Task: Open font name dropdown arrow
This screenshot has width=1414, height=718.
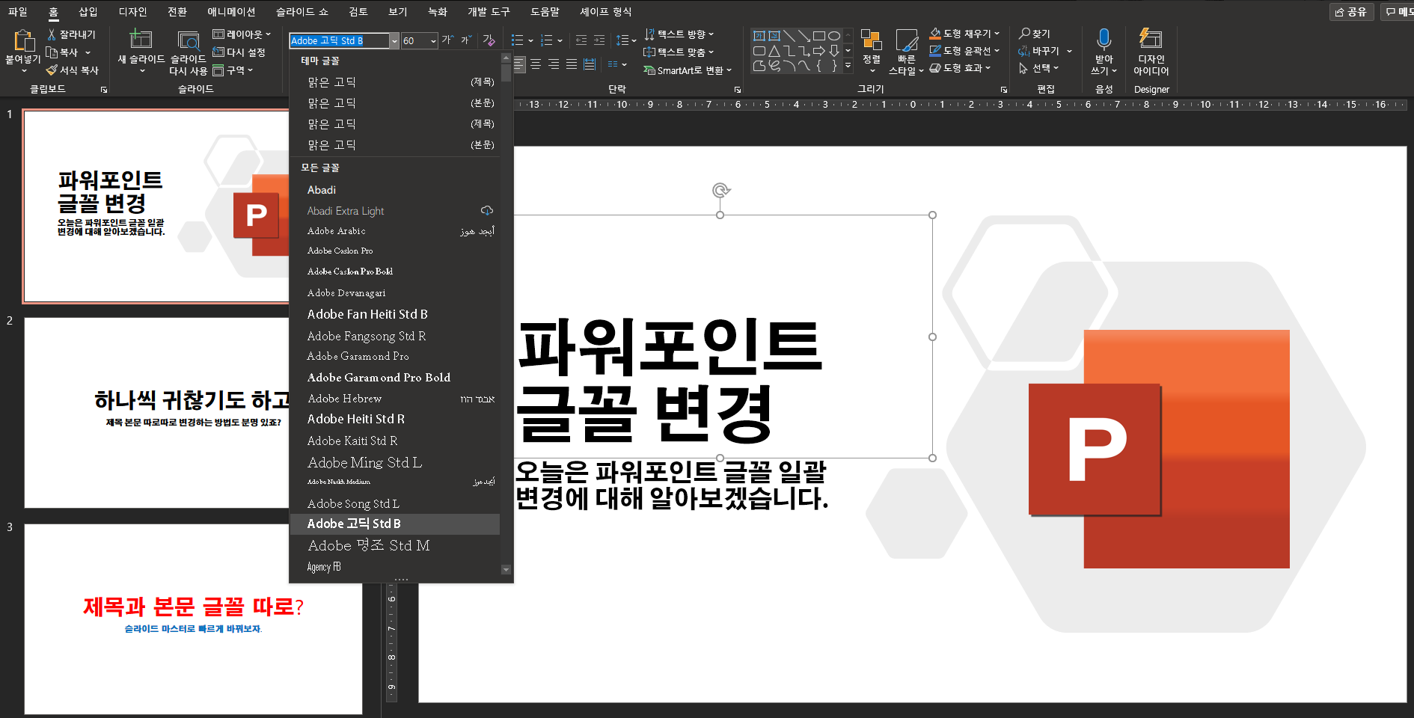Action: pos(394,41)
